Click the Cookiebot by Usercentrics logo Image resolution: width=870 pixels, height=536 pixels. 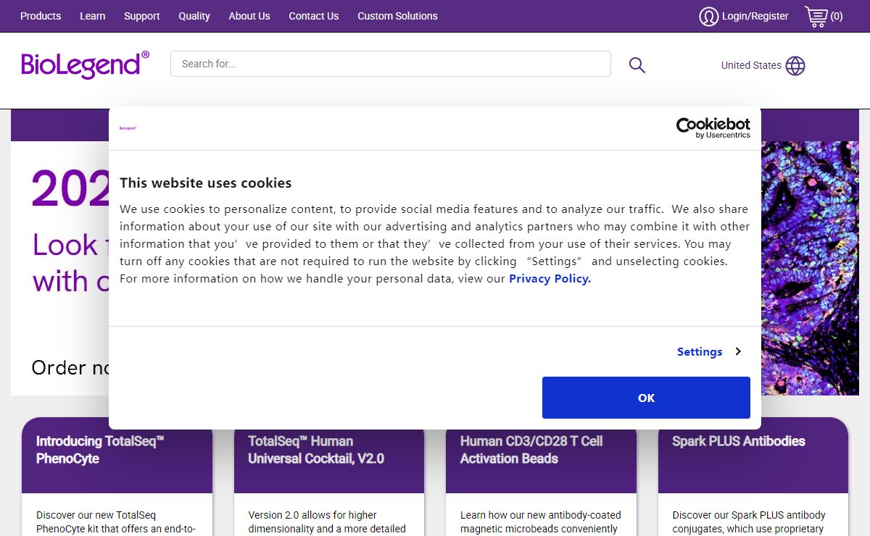[x=713, y=128]
